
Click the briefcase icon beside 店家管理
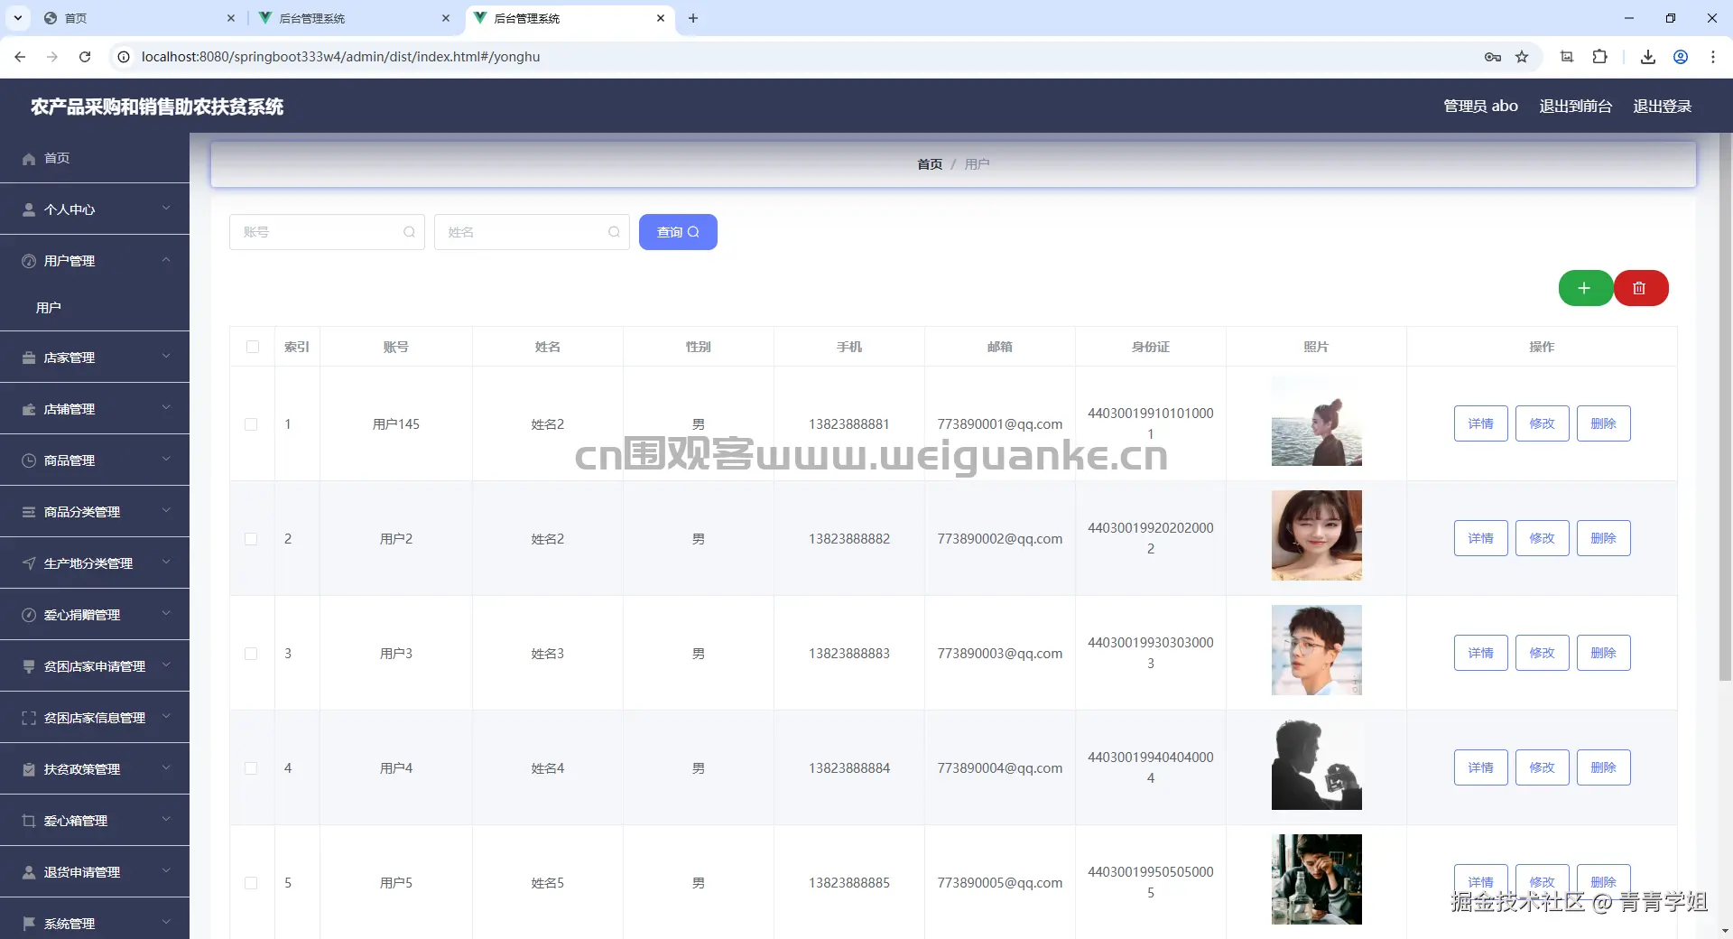point(29,358)
